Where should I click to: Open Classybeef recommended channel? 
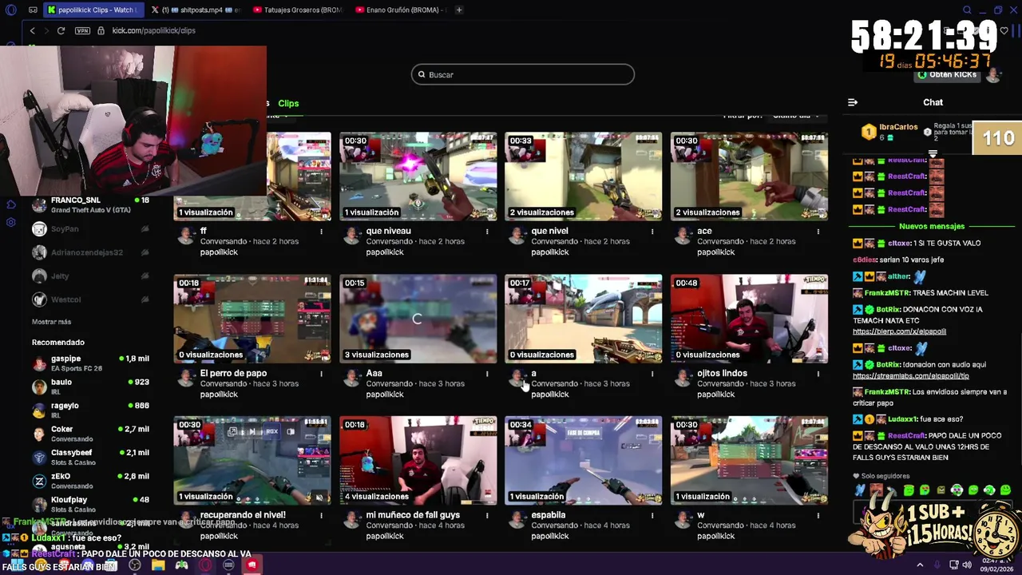click(89, 457)
